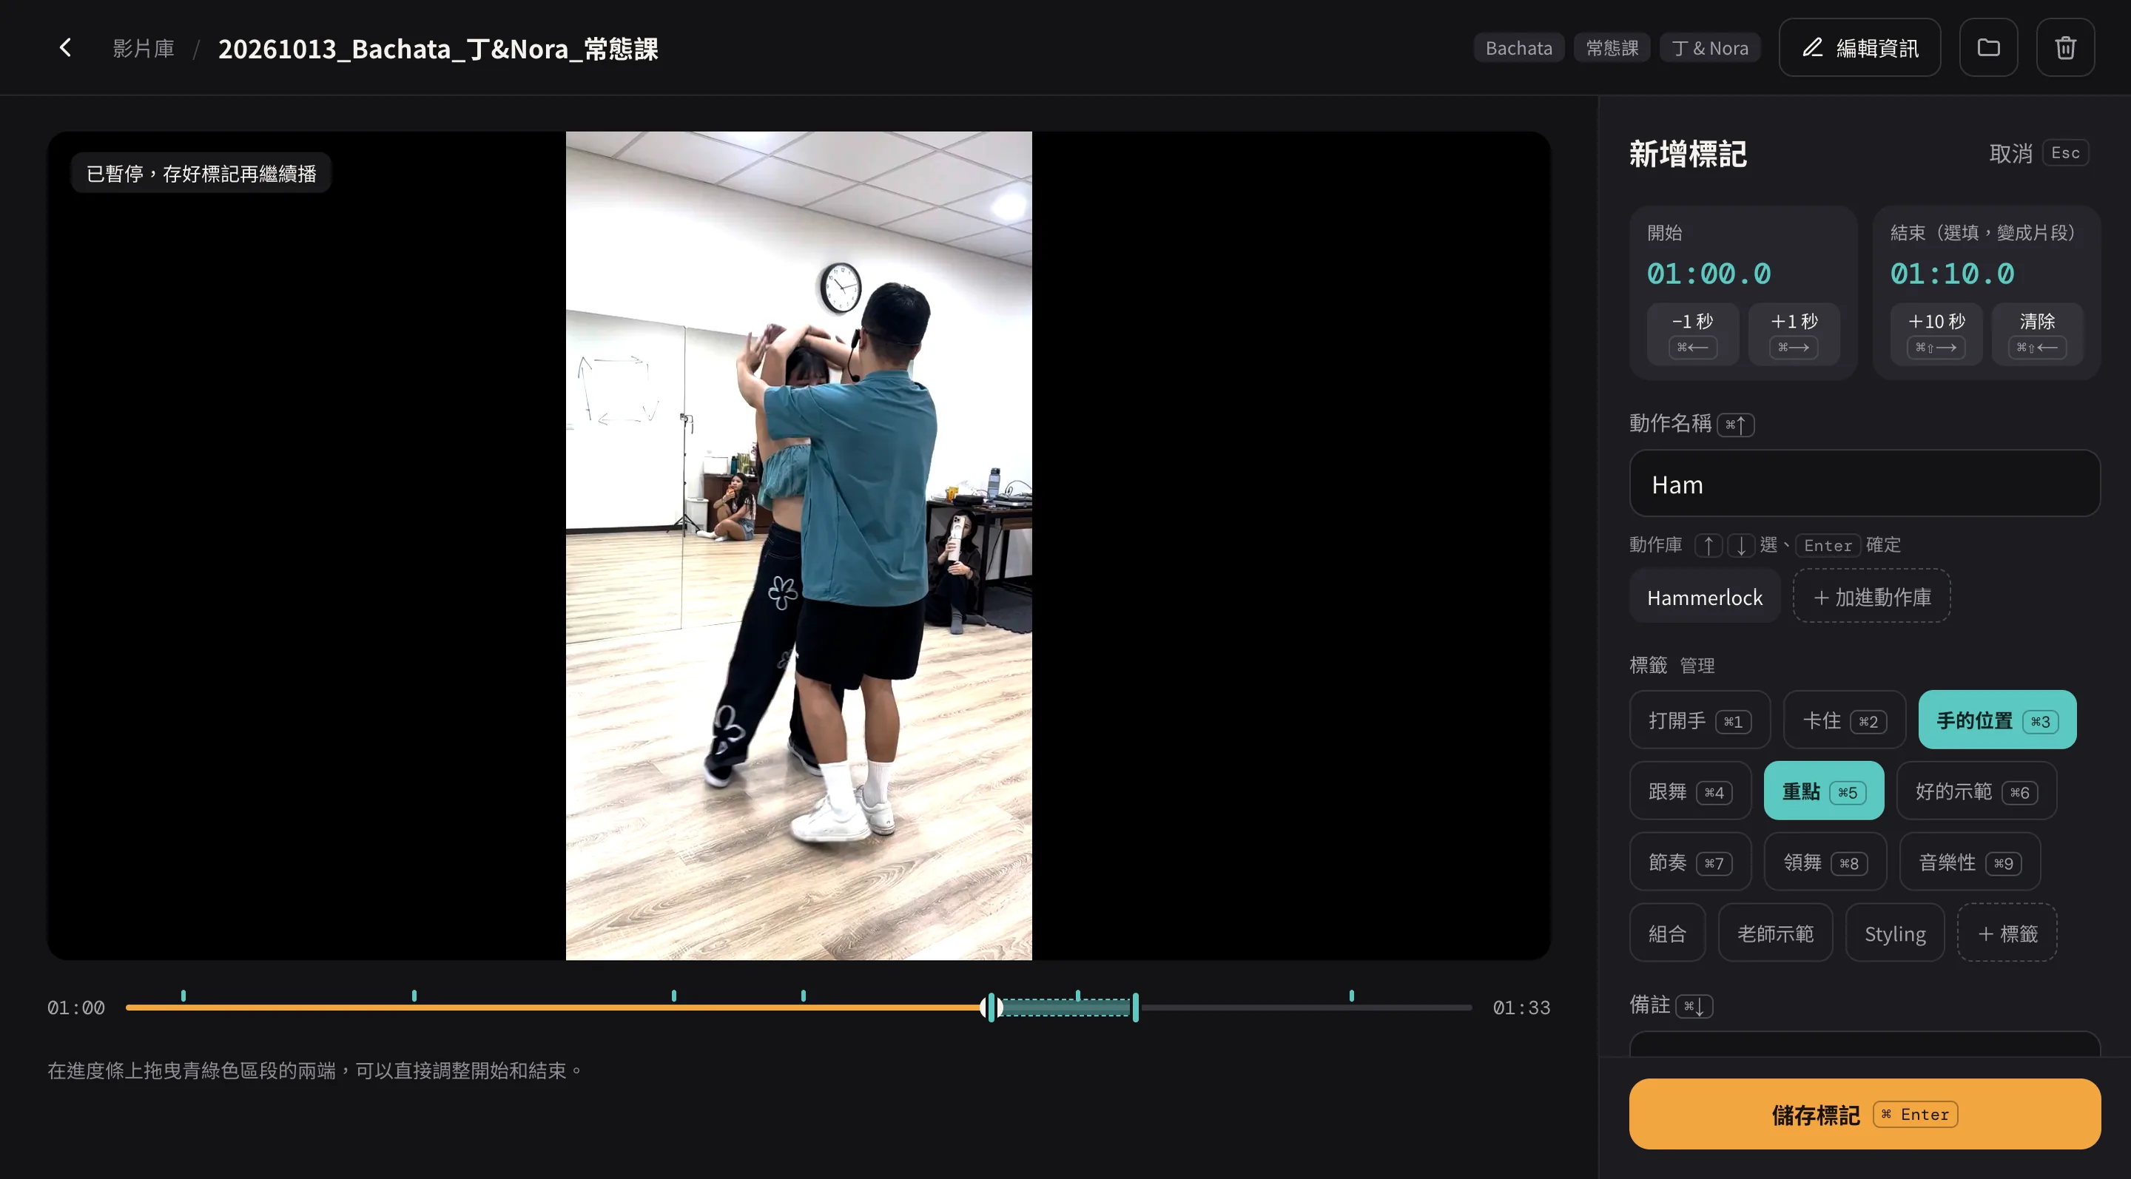Add a new tag with + 標籤

coord(2007,933)
